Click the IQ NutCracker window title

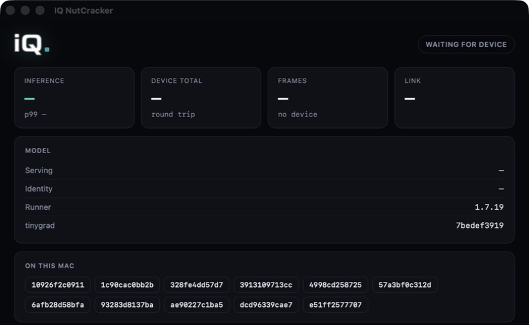click(x=83, y=11)
